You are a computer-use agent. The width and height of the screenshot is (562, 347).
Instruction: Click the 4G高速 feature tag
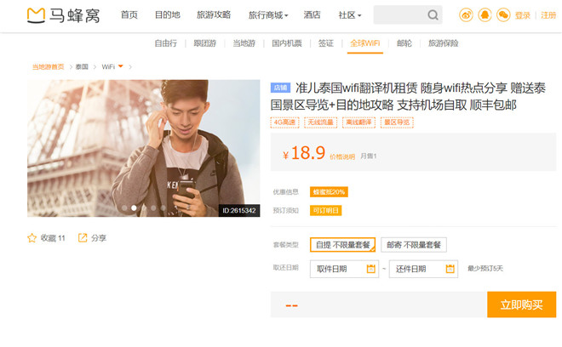click(284, 122)
